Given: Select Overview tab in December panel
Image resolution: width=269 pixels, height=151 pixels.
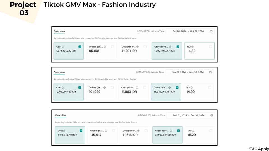Looking at the screenshot, I should pyautogui.click(x=61, y=115).
